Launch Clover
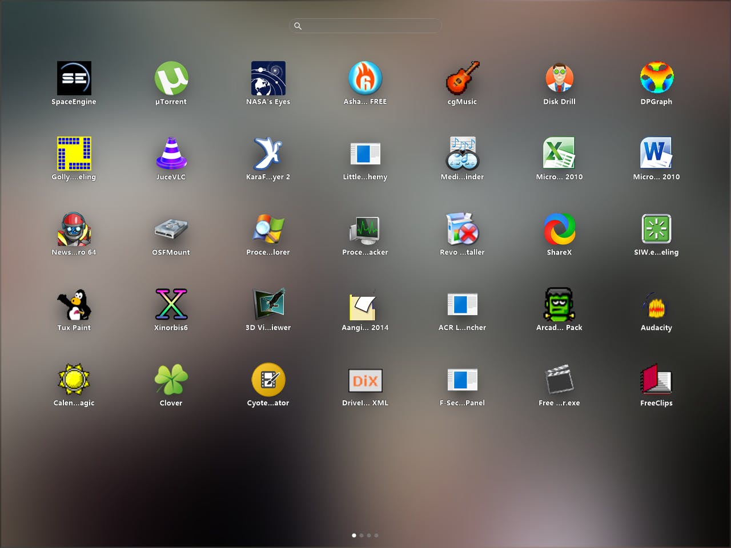Viewport: 731px width, 548px height. click(171, 380)
